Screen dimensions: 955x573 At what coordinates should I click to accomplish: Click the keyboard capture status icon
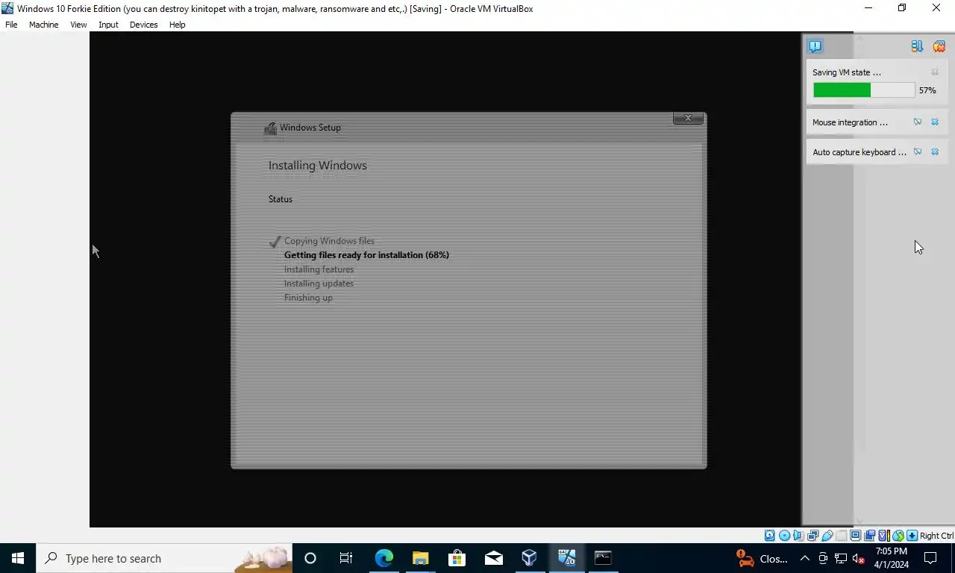912,536
